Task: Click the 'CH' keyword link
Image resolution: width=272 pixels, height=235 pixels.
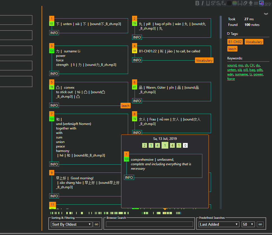Action: click(x=252, y=65)
